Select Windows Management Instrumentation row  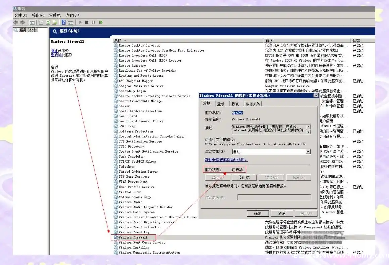pyautogui.click(x=149, y=252)
